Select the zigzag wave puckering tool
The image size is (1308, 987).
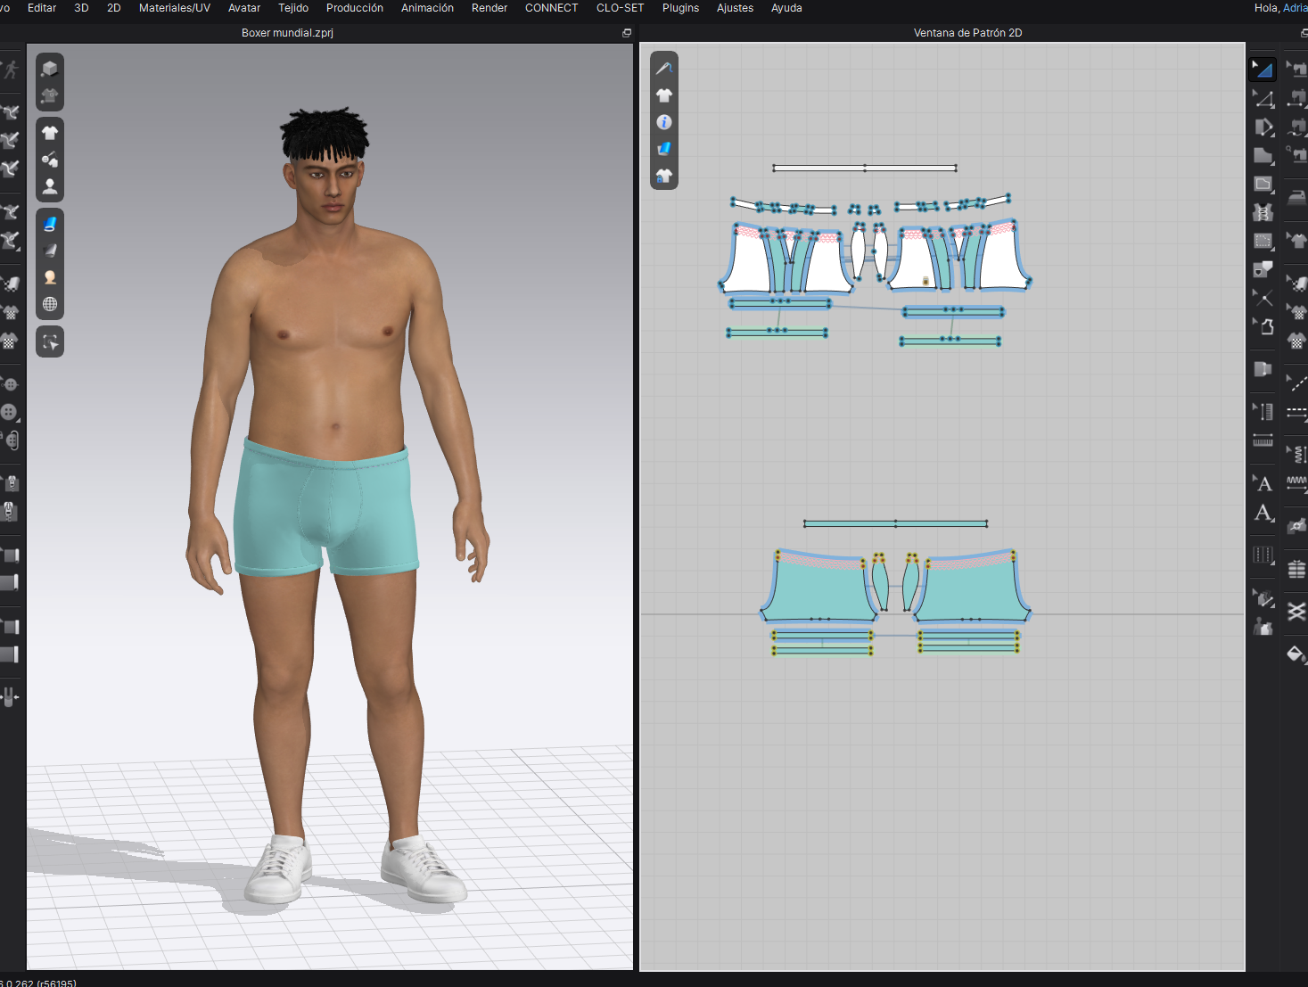1296,483
